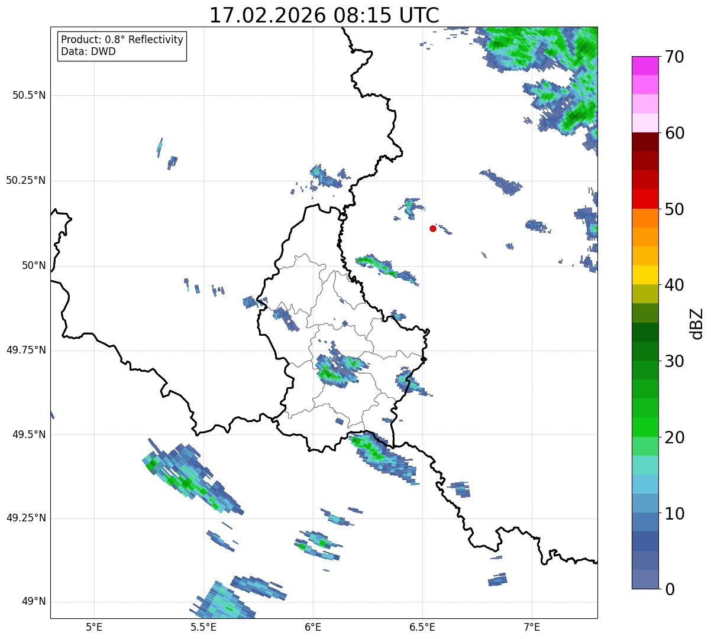Pick the yellow swatch just above 40 dBZ
This screenshot has height=639, width=711.
[x=645, y=275]
